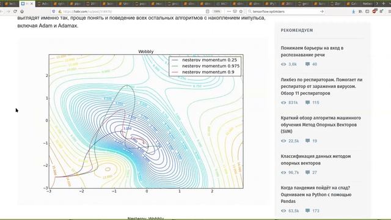Screen dimensions: 391x220
Task: Switch to the 'Adv' tab
Action: click(x=43, y=4)
